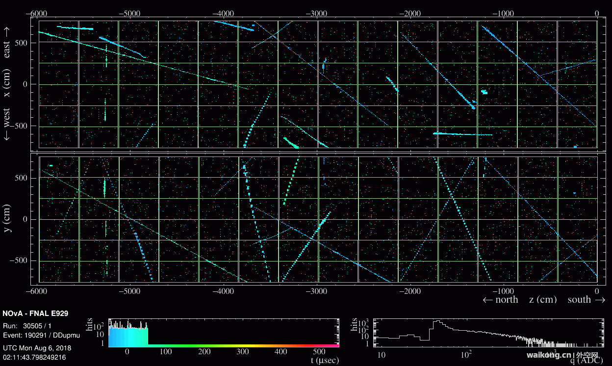
Task: Click the '200' tick on time axis
Action: [x=204, y=352]
